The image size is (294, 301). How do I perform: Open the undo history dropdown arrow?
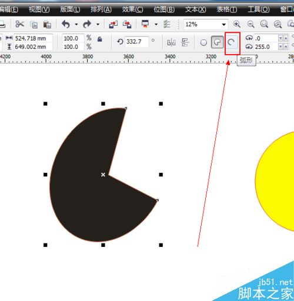click(x=76, y=25)
